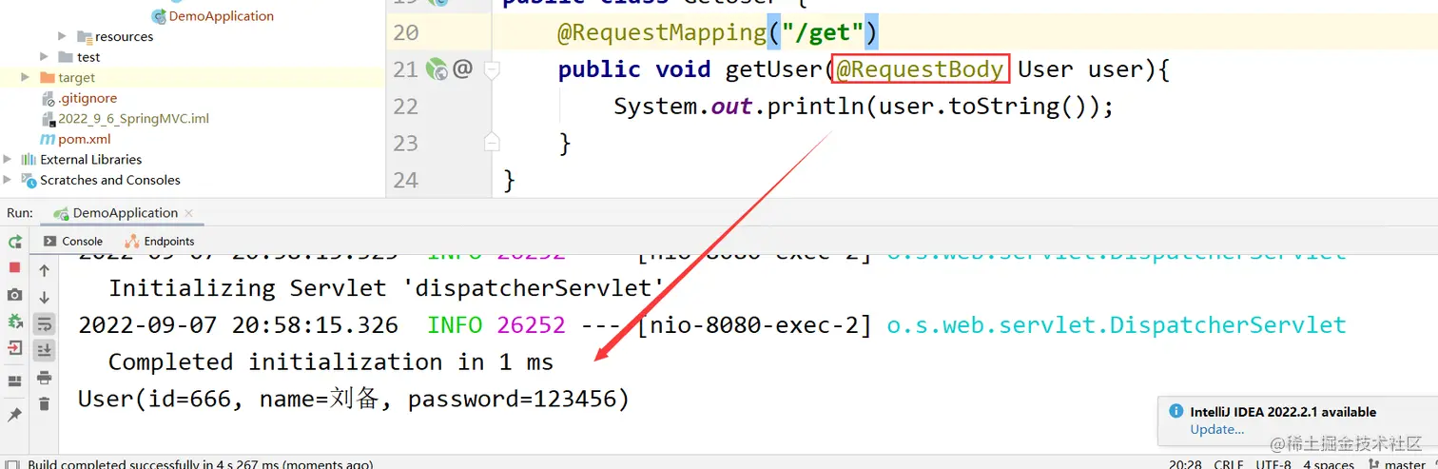Click the orange target folder icon

tap(48, 78)
